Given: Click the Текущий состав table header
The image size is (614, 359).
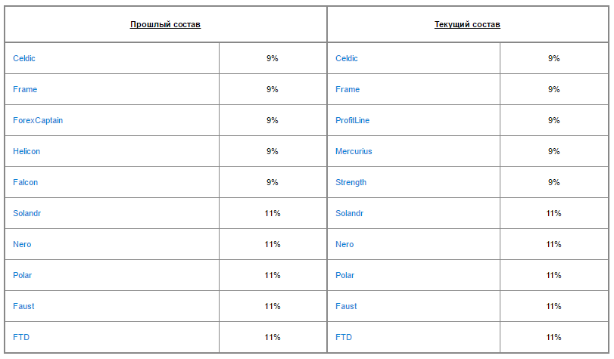Looking at the screenshot, I should point(467,24).
